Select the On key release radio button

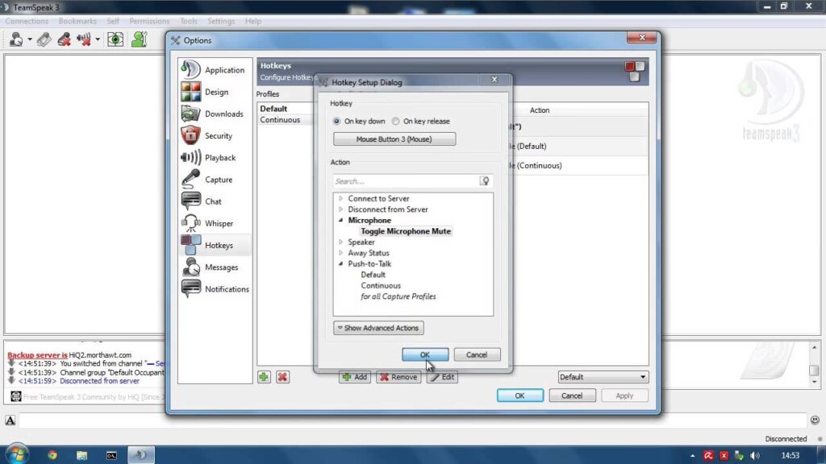[395, 121]
